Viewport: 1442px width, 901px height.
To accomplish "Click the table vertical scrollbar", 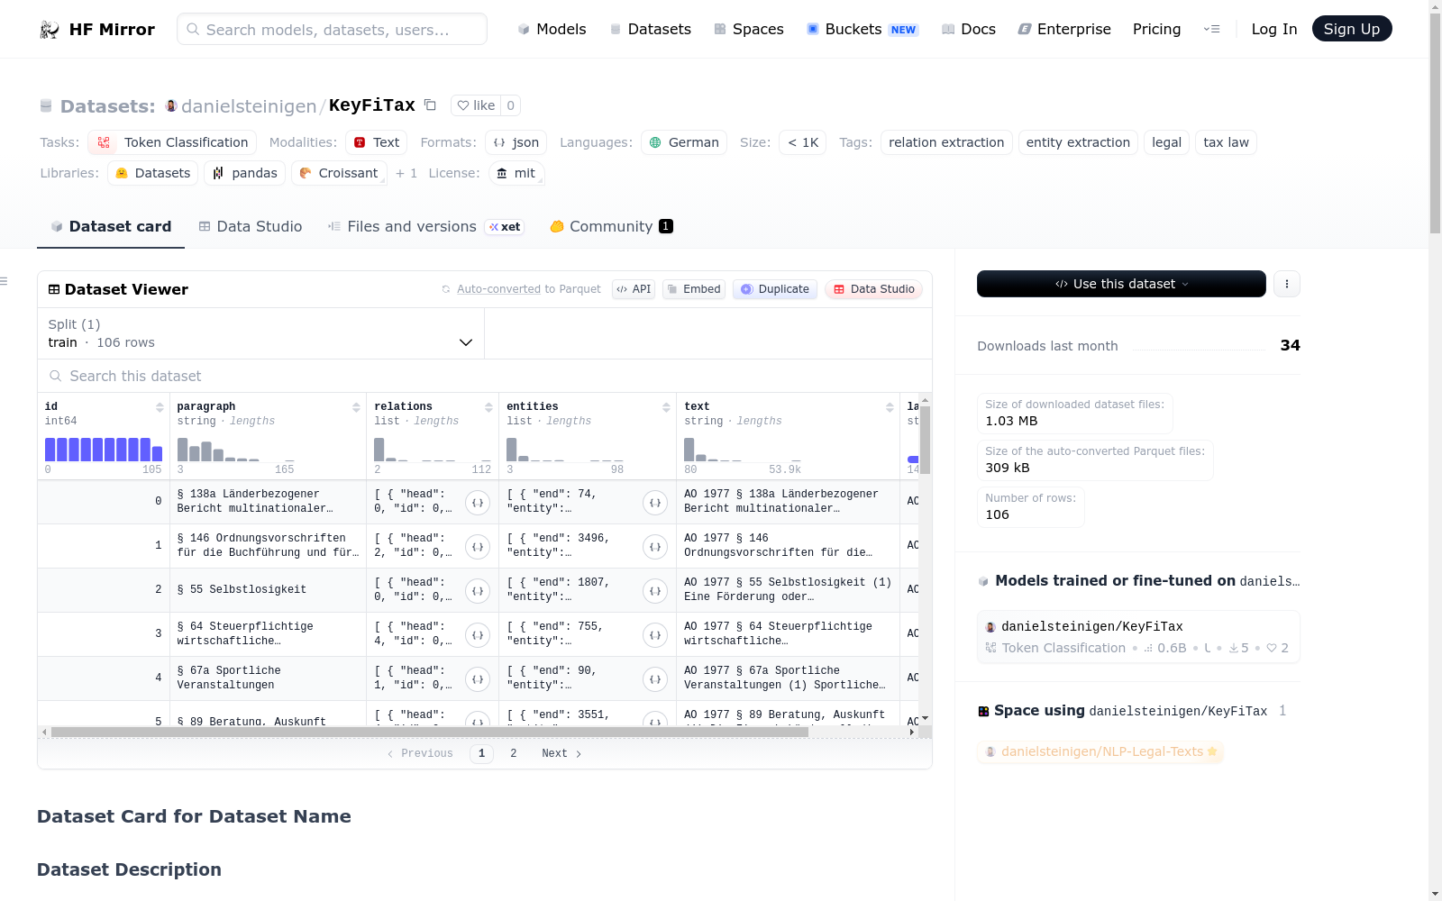I will tap(926, 440).
